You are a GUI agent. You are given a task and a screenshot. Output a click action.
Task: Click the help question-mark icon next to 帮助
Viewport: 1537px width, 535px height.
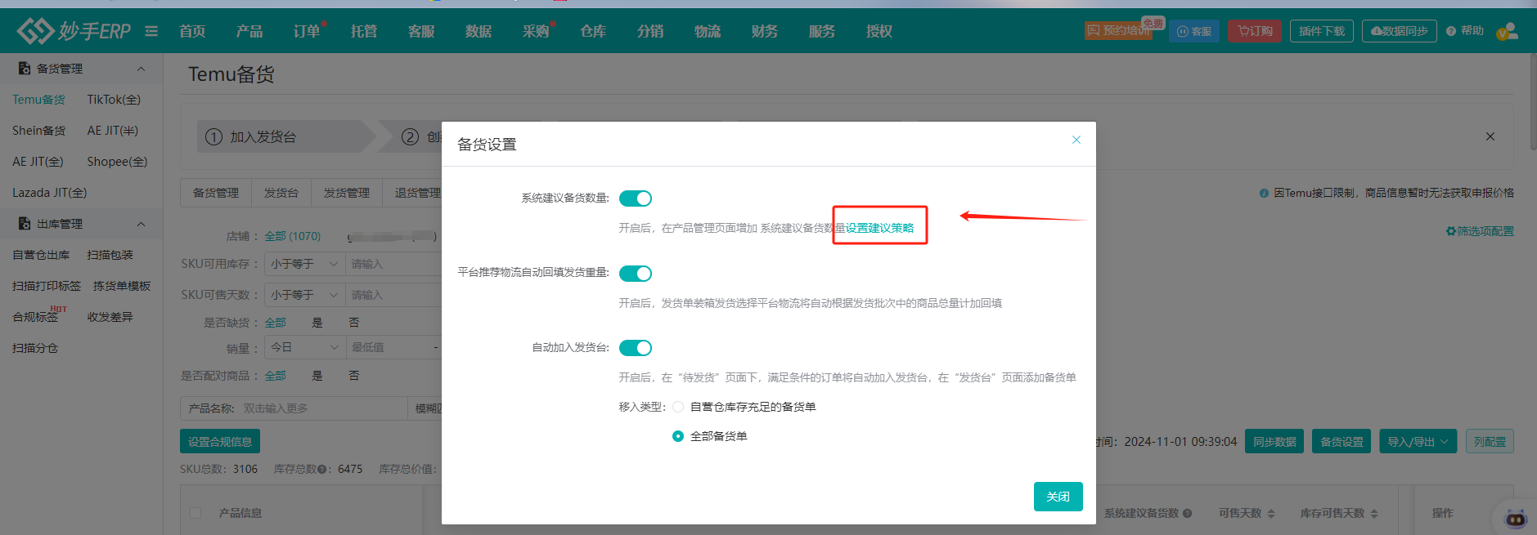1451,31
